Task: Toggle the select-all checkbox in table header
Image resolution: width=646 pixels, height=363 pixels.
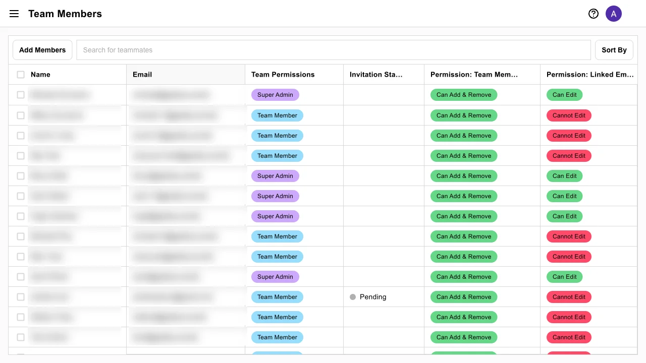Action: point(21,74)
